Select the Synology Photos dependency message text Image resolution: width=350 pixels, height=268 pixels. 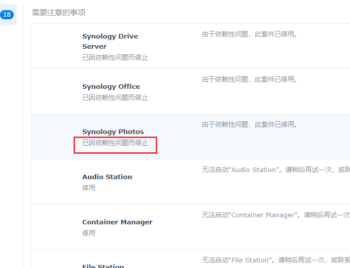[250, 124]
